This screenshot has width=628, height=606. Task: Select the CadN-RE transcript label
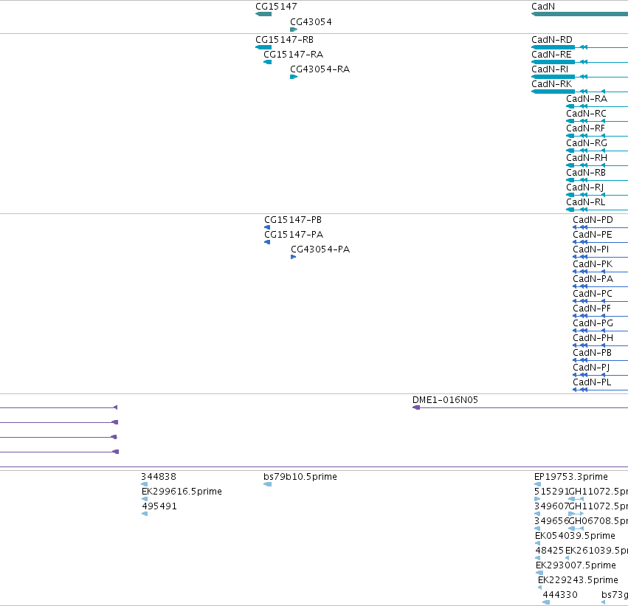tap(551, 55)
